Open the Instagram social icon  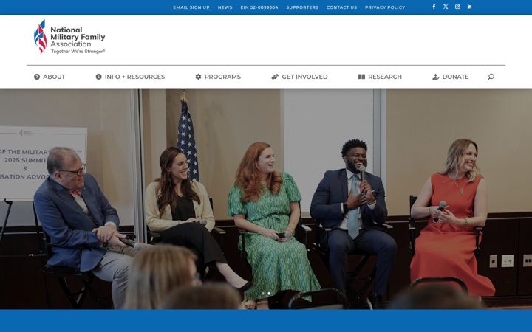(x=457, y=7)
